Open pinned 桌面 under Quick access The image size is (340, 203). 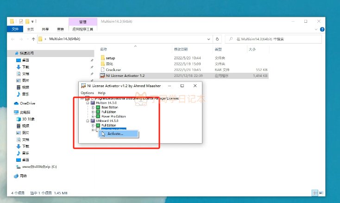coord(25,60)
